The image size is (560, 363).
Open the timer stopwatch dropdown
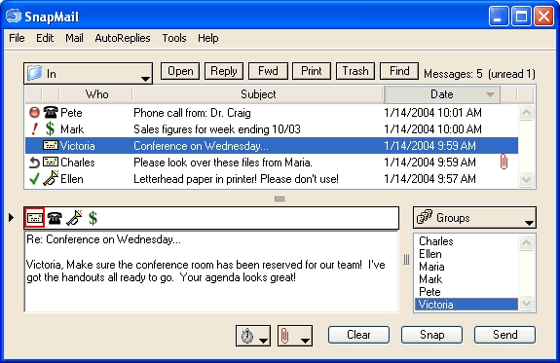tap(253, 336)
